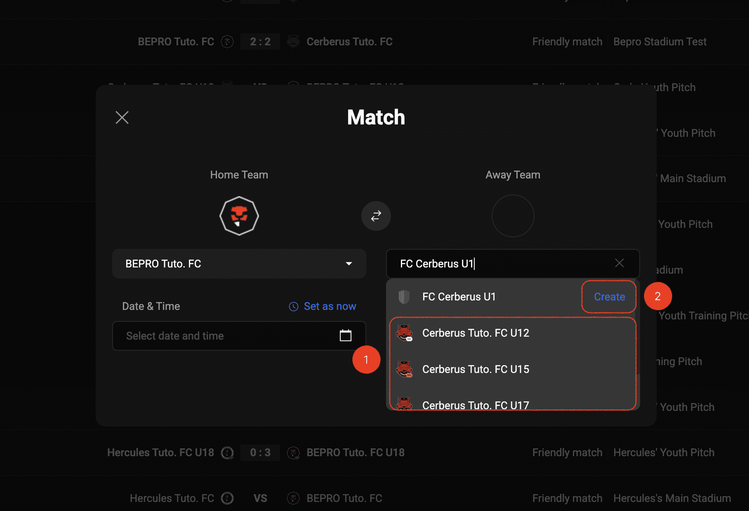This screenshot has height=511, width=749.
Task: Click the 0 : 3 score
Action: click(x=260, y=452)
